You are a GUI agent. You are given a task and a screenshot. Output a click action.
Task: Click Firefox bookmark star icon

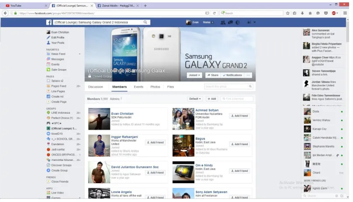click(x=287, y=13)
